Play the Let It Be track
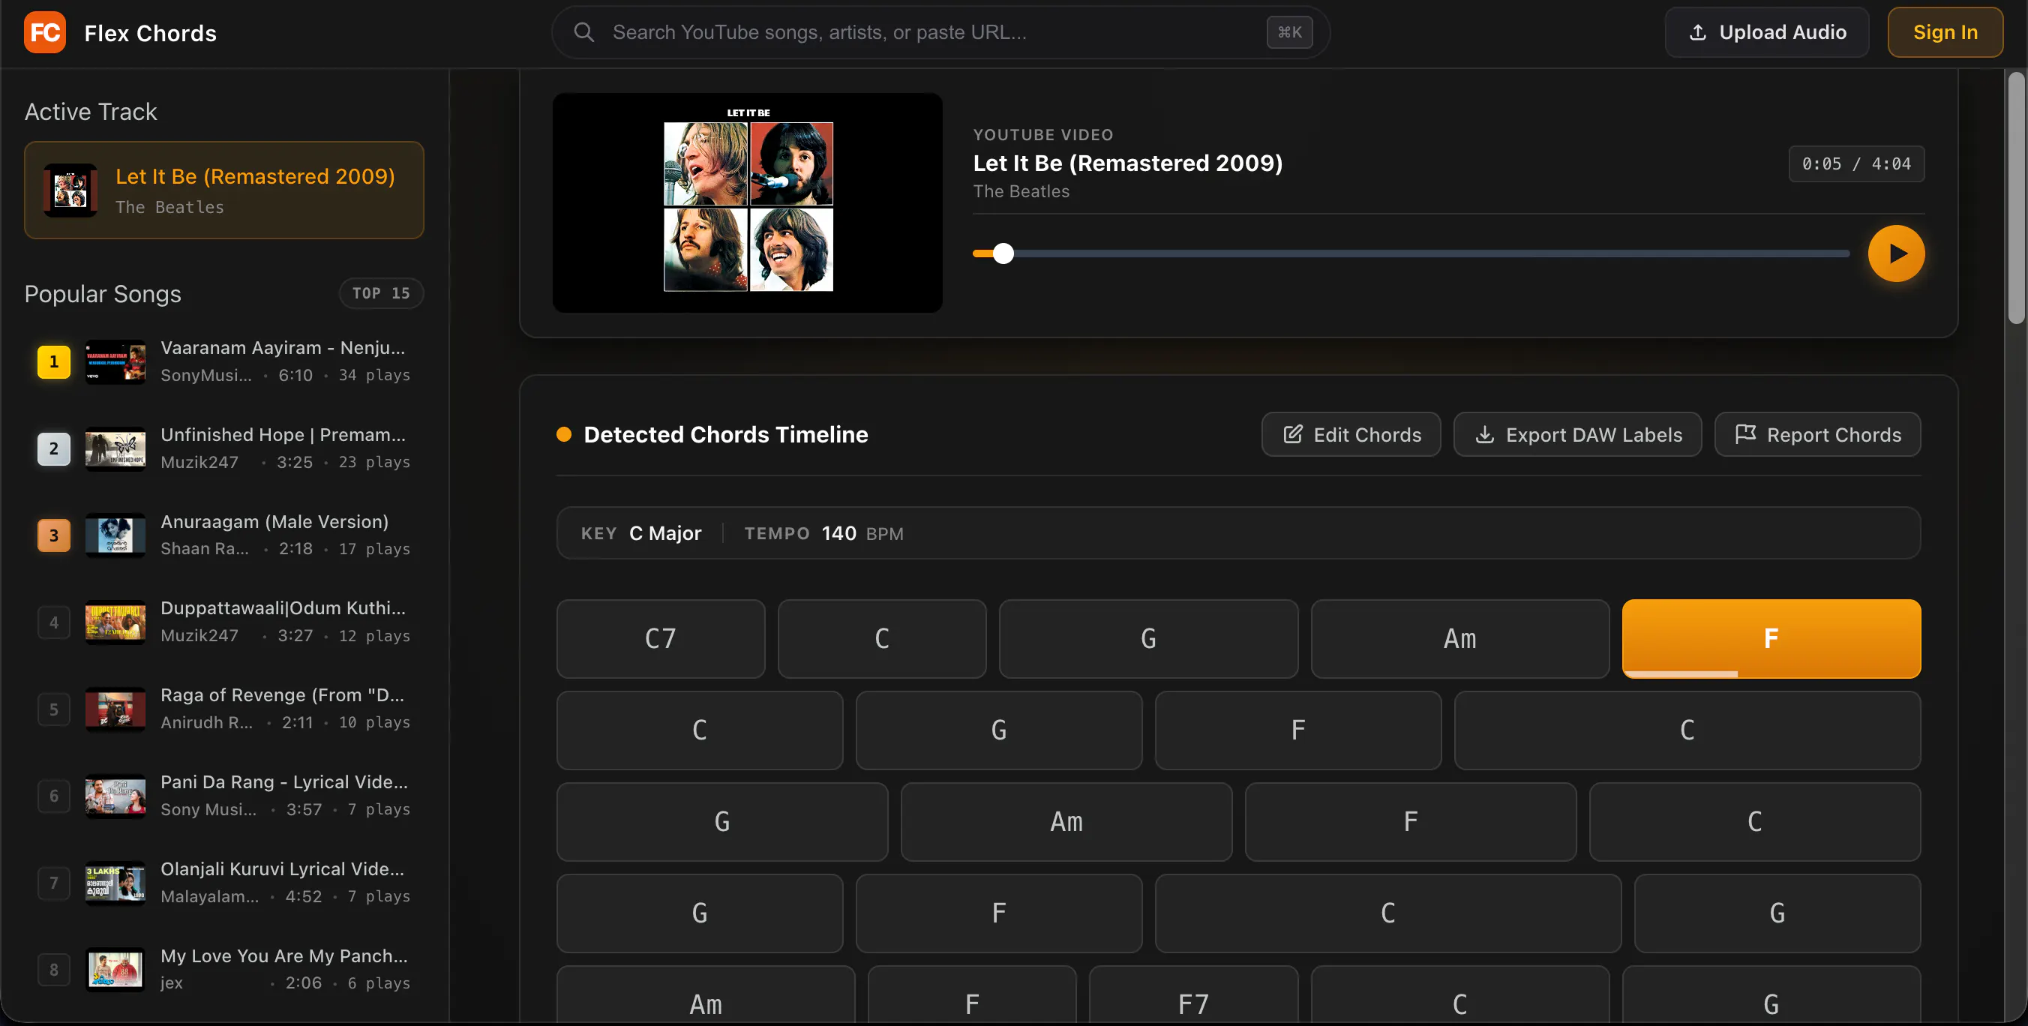Viewport: 2028px width, 1026px height. click(1896, 253)
